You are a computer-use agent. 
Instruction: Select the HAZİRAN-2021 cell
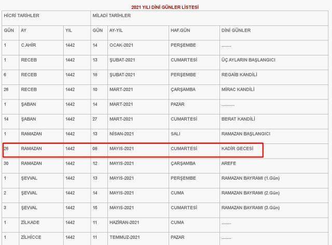point(138,225)
